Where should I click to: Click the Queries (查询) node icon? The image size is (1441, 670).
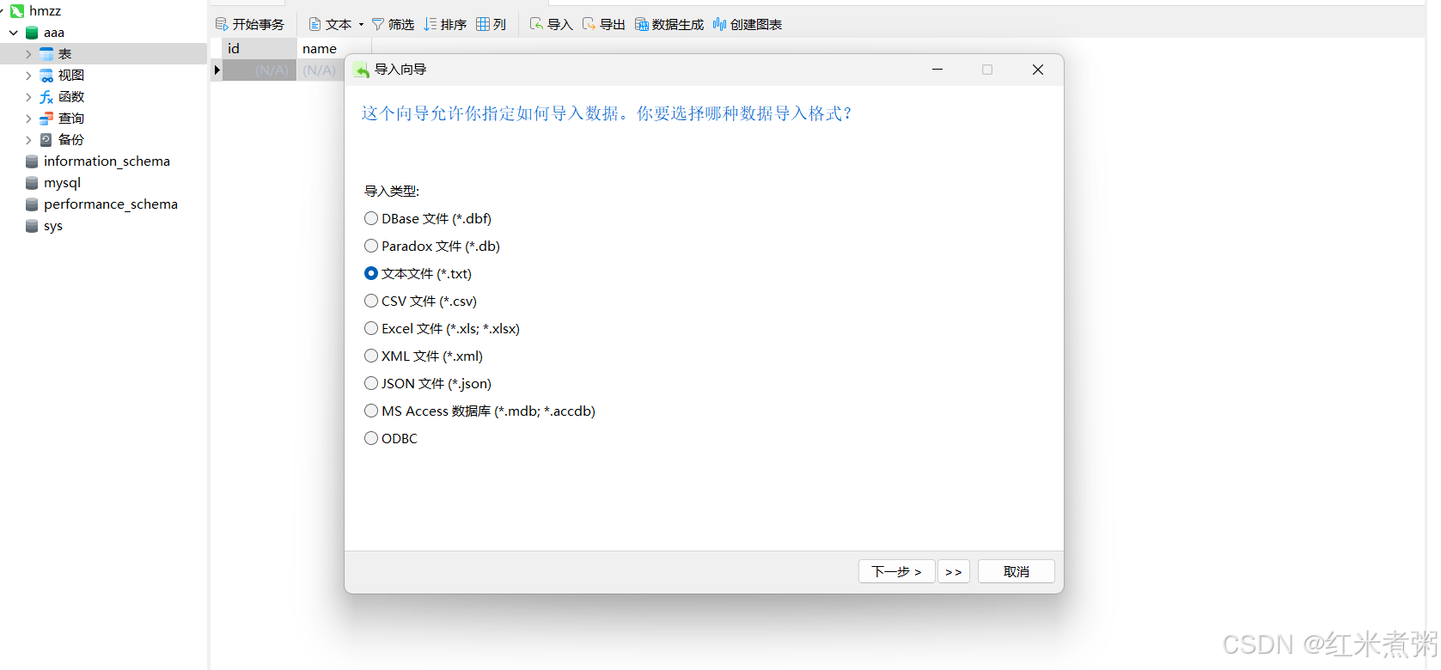pos(46,119)
